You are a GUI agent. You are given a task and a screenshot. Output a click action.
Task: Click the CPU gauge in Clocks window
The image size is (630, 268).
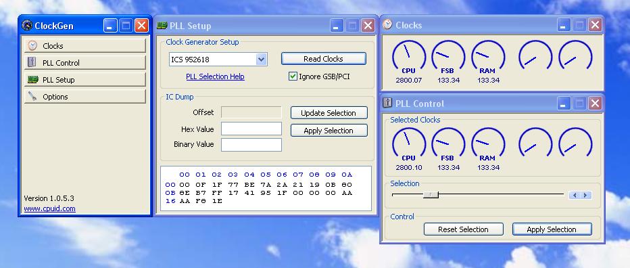(x=408, y=57)
